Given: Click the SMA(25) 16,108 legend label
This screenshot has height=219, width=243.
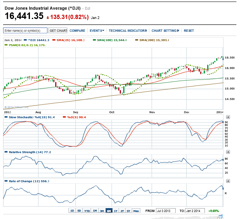Looking at the screenshot, I should pyautogui.click(x=70, y=40).
